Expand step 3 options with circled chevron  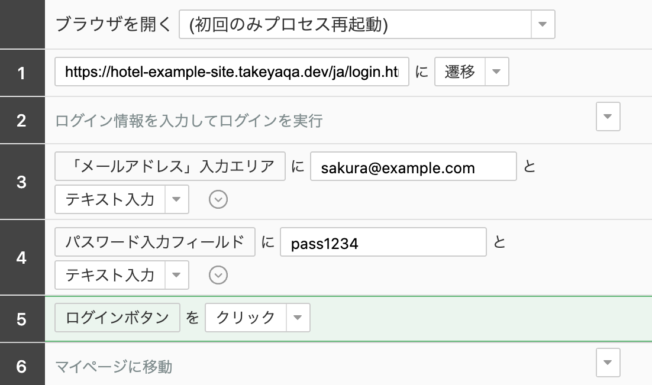pos(218,200)
